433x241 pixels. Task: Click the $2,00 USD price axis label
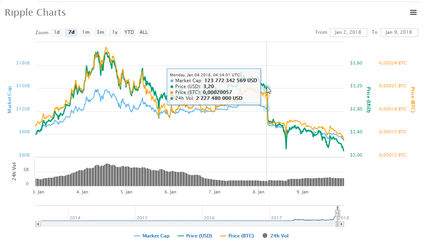(356, 155)
